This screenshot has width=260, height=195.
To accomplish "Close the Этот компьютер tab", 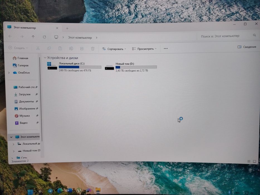I will click(57, 28).
